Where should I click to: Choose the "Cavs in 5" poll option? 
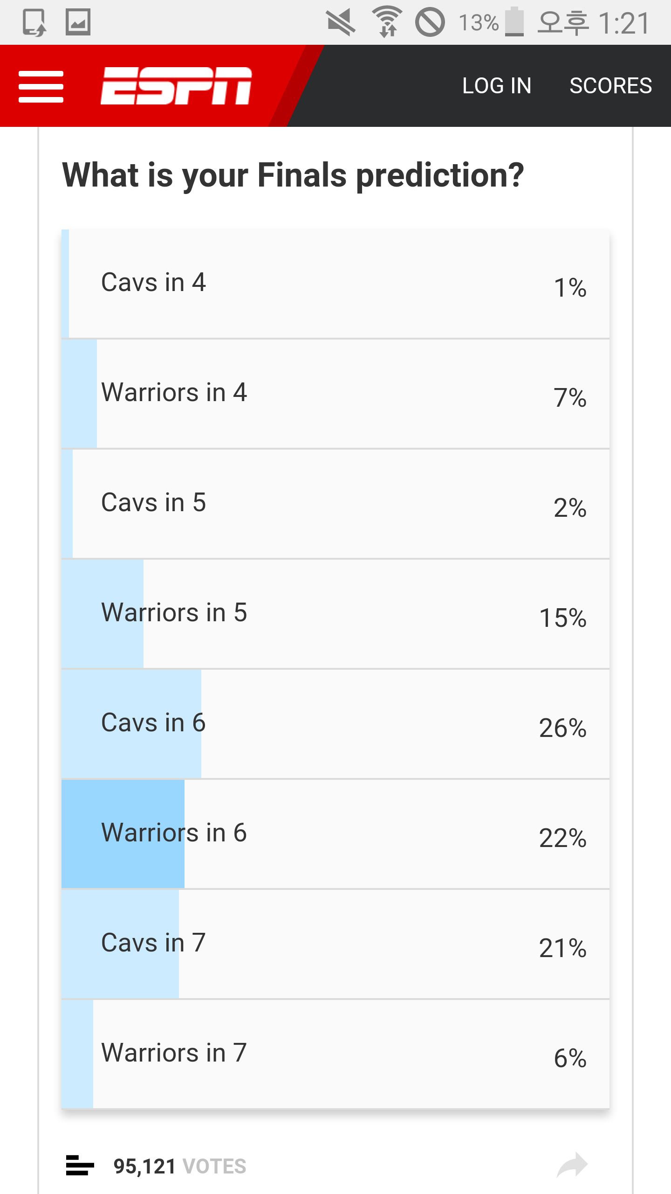click(335, 504)
